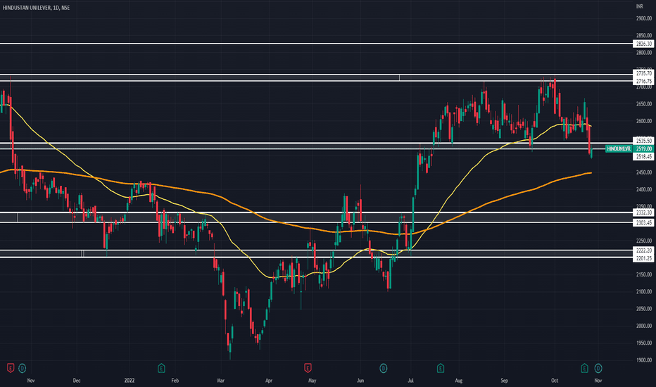Click the 2000.00 price axis label
The width and height of the screenshot is (656, 387).
coord(644,326)
